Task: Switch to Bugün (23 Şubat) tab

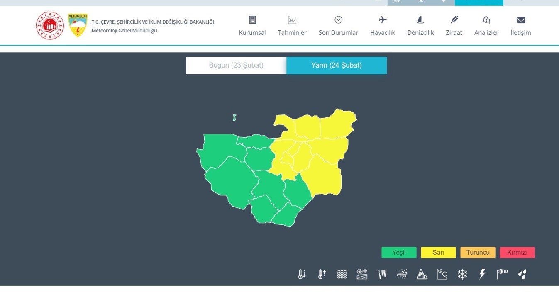Action: click(x=236, y=66)
